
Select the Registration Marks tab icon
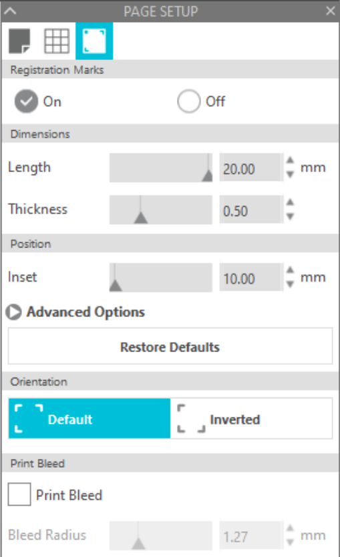[94, 41]
